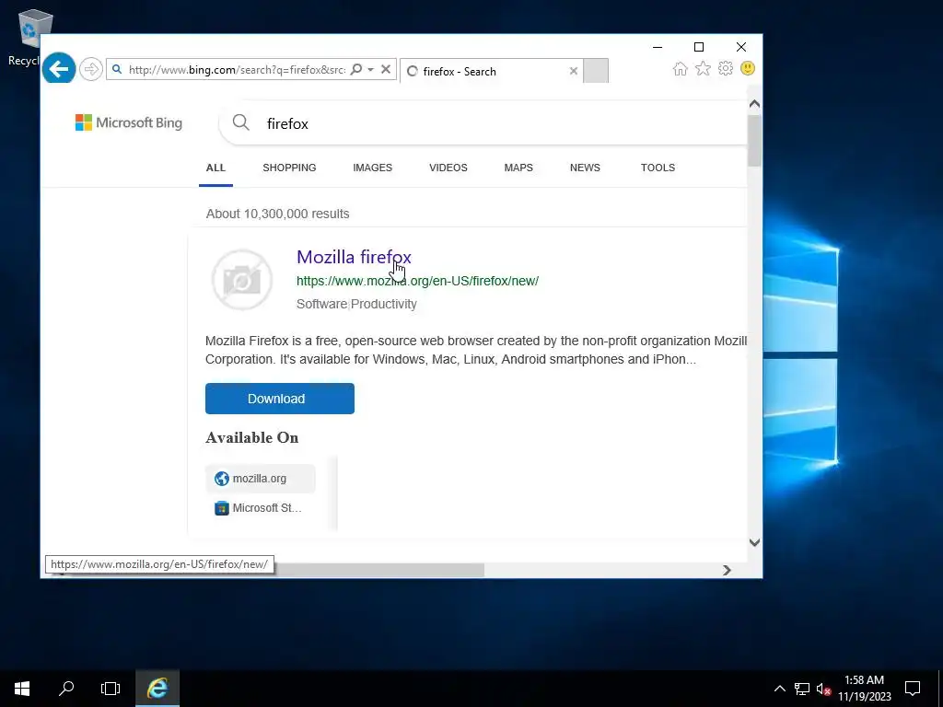The width and height of the screenshot is (943, 707).
Task: Click the muted volume tray icon
Action: [824, 689]
